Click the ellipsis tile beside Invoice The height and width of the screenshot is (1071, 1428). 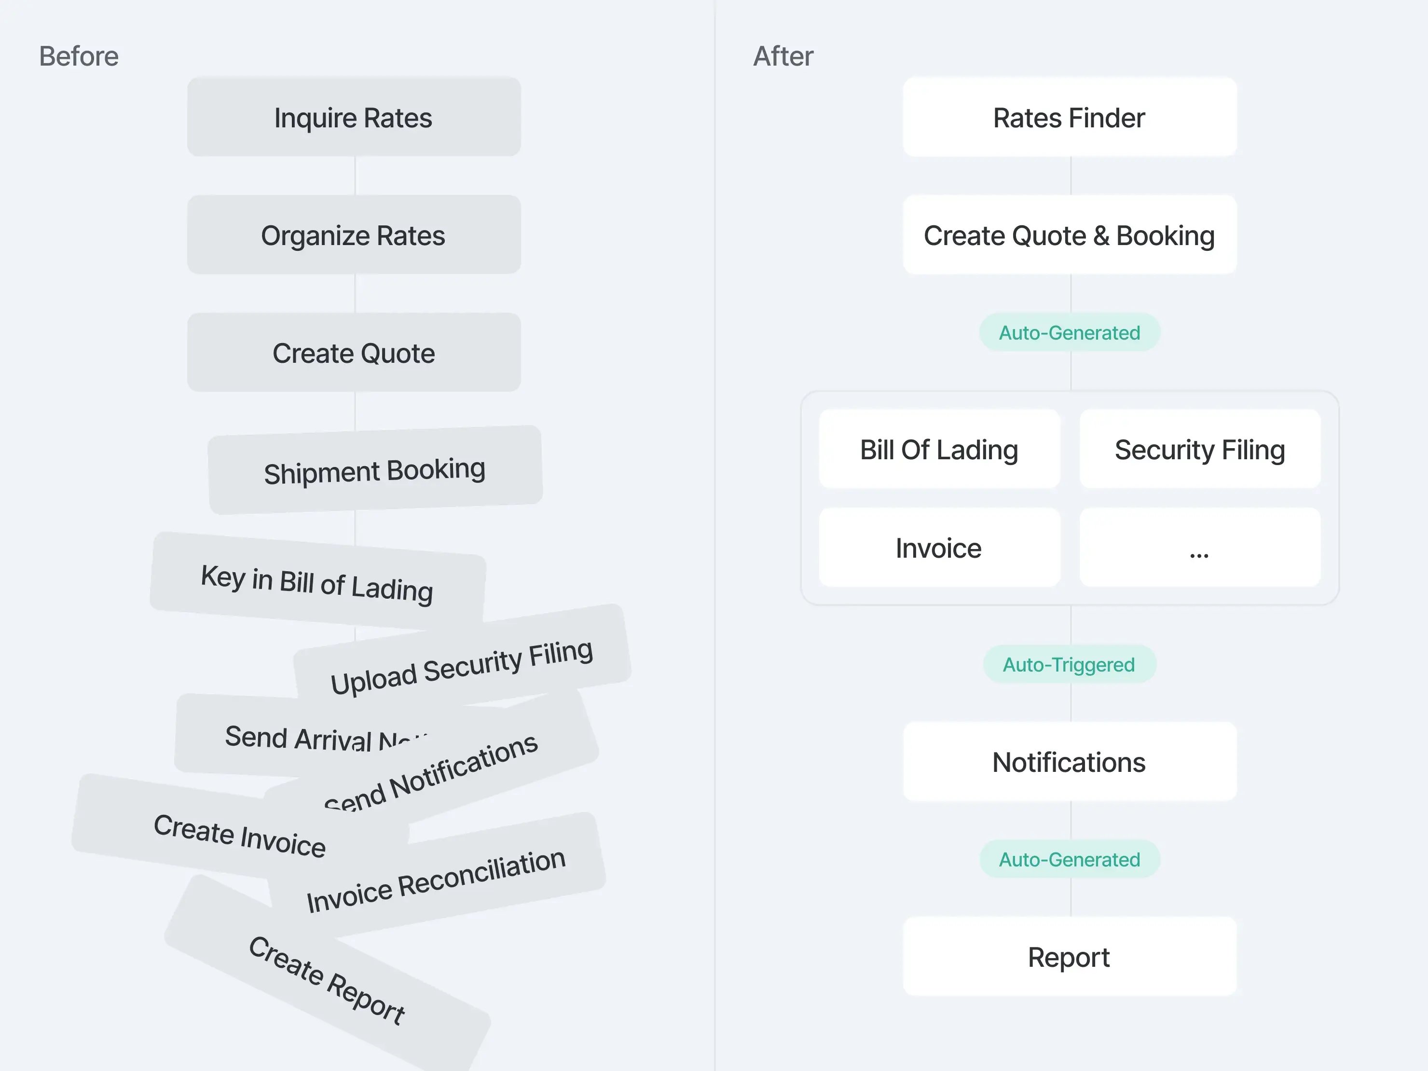1199,548
